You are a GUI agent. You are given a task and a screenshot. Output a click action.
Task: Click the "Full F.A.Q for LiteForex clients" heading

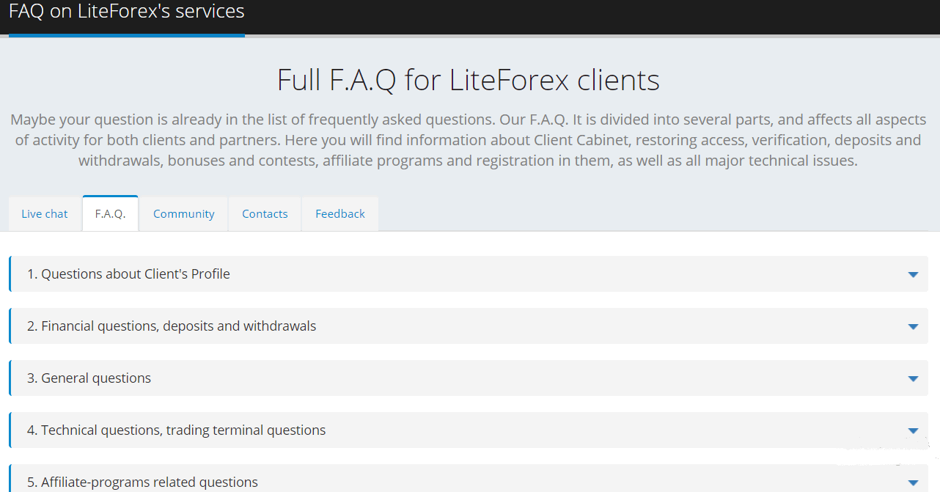click(x=469, y=80)
